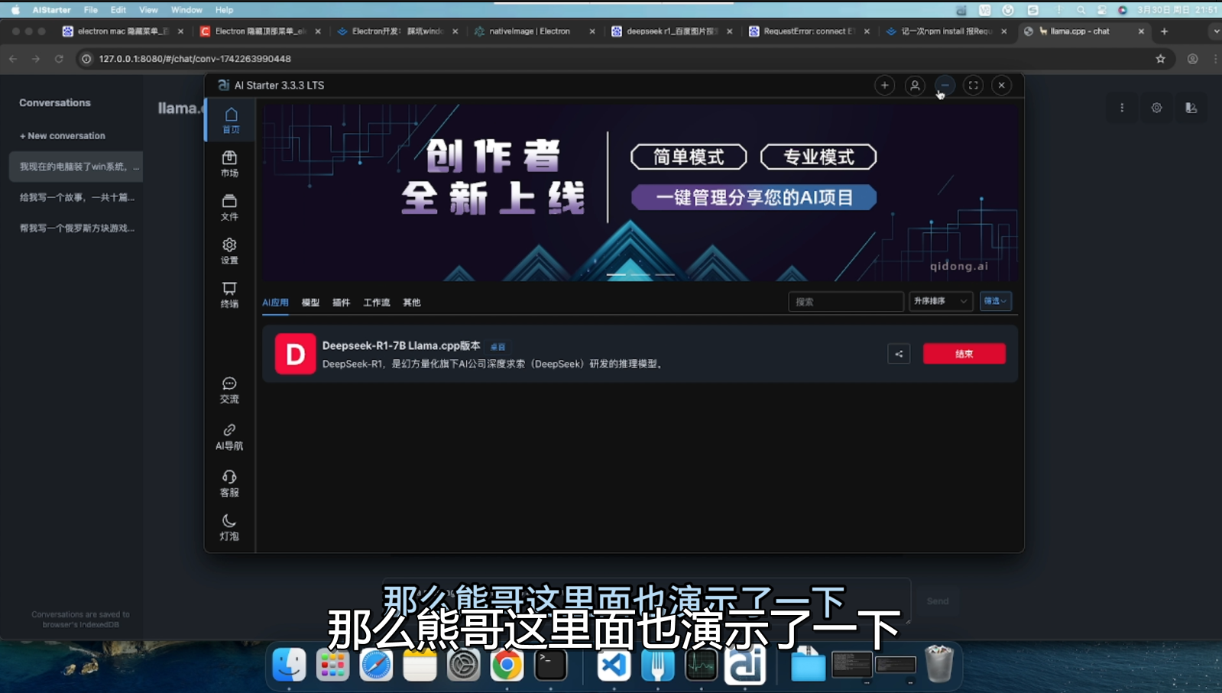
Task: Open the tab list chevron in browser
Action: (x=1216, y=31)
